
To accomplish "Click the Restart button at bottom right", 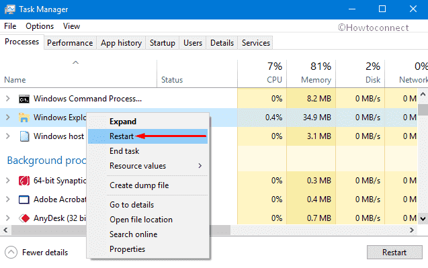I will [394, 253].
